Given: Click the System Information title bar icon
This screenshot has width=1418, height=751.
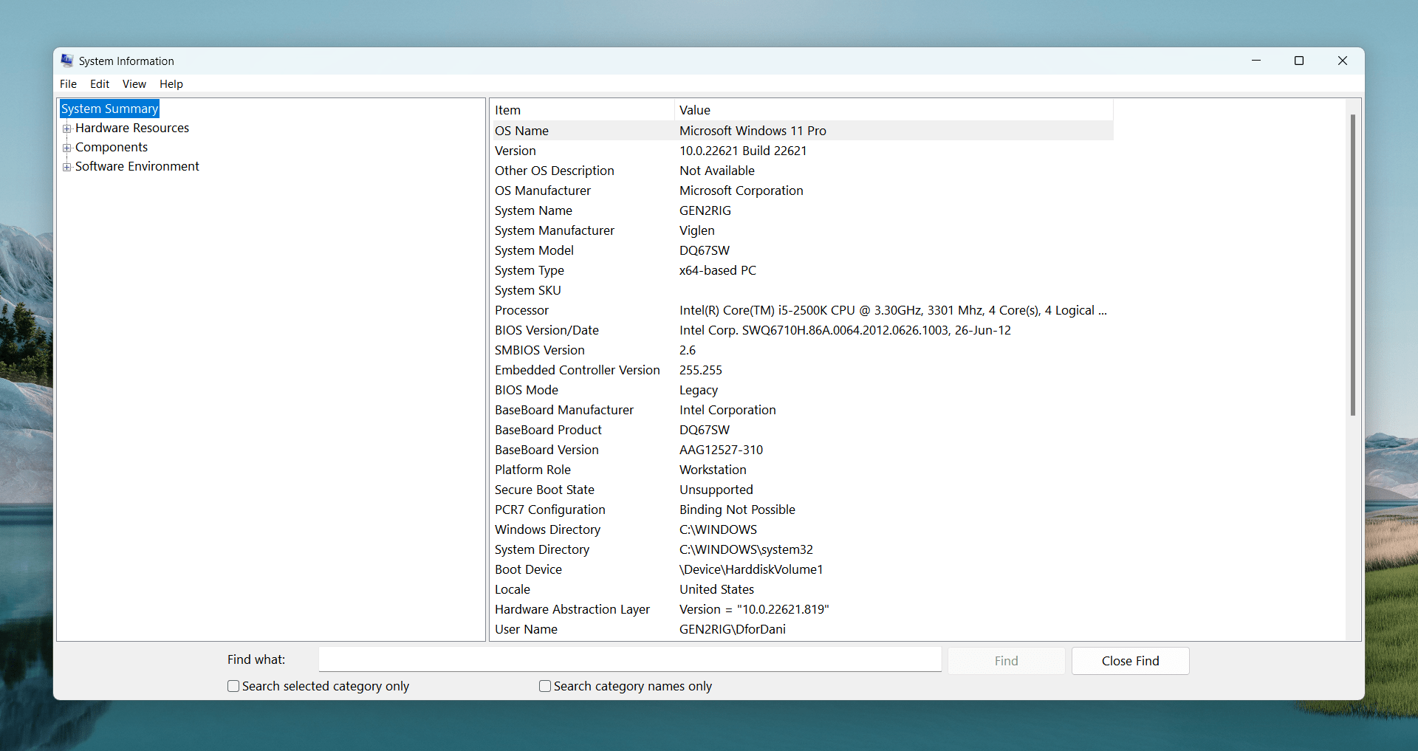Looking at the screenshot, I should (x=67, y=61).
